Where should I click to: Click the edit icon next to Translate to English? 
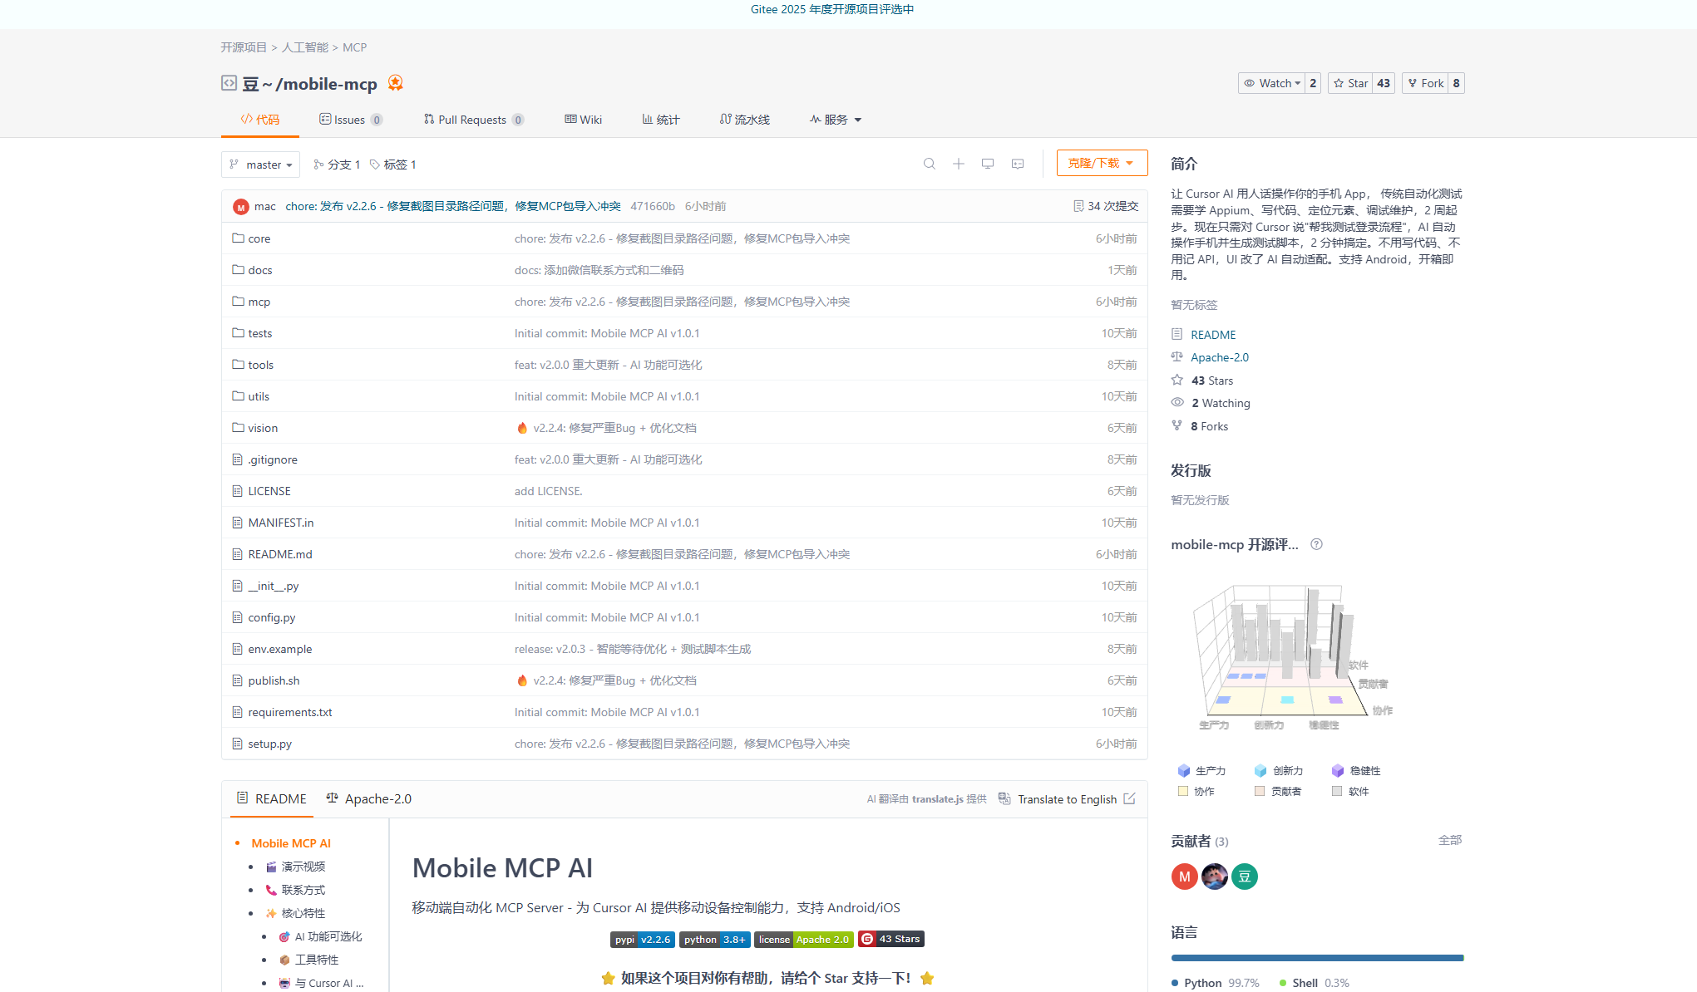[x=1129, y=798]
